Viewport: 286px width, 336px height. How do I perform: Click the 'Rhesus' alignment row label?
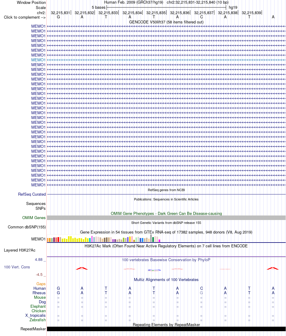click(39, 293)
